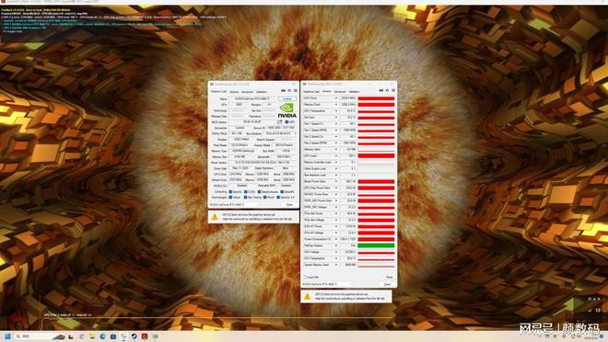The image size is (608, 342).
Task: Click the NVIDIA logo in GPU-Z
Action: click(286, 110)
